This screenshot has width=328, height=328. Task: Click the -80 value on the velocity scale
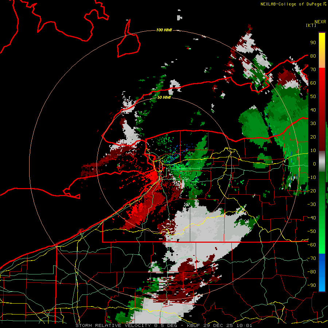point(312,272)
